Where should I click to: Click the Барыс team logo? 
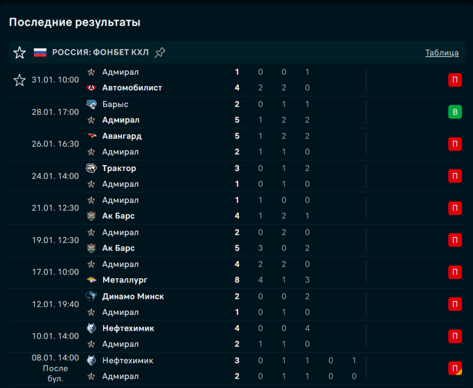pos(91,104)
